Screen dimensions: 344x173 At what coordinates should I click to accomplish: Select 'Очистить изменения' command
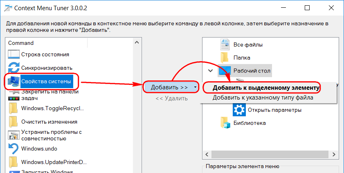click(x=49, y=122)
